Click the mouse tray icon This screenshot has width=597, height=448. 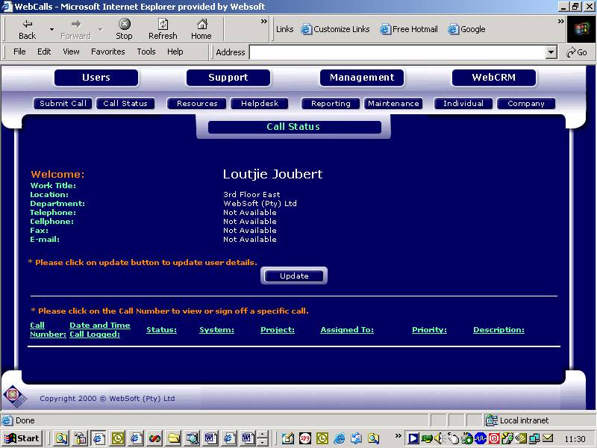(x=453, y=439)
